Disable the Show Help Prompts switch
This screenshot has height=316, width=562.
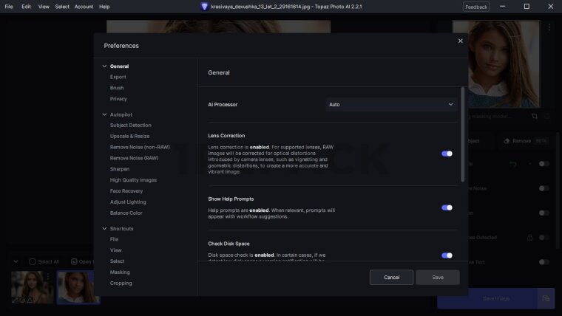pos(447,207)
